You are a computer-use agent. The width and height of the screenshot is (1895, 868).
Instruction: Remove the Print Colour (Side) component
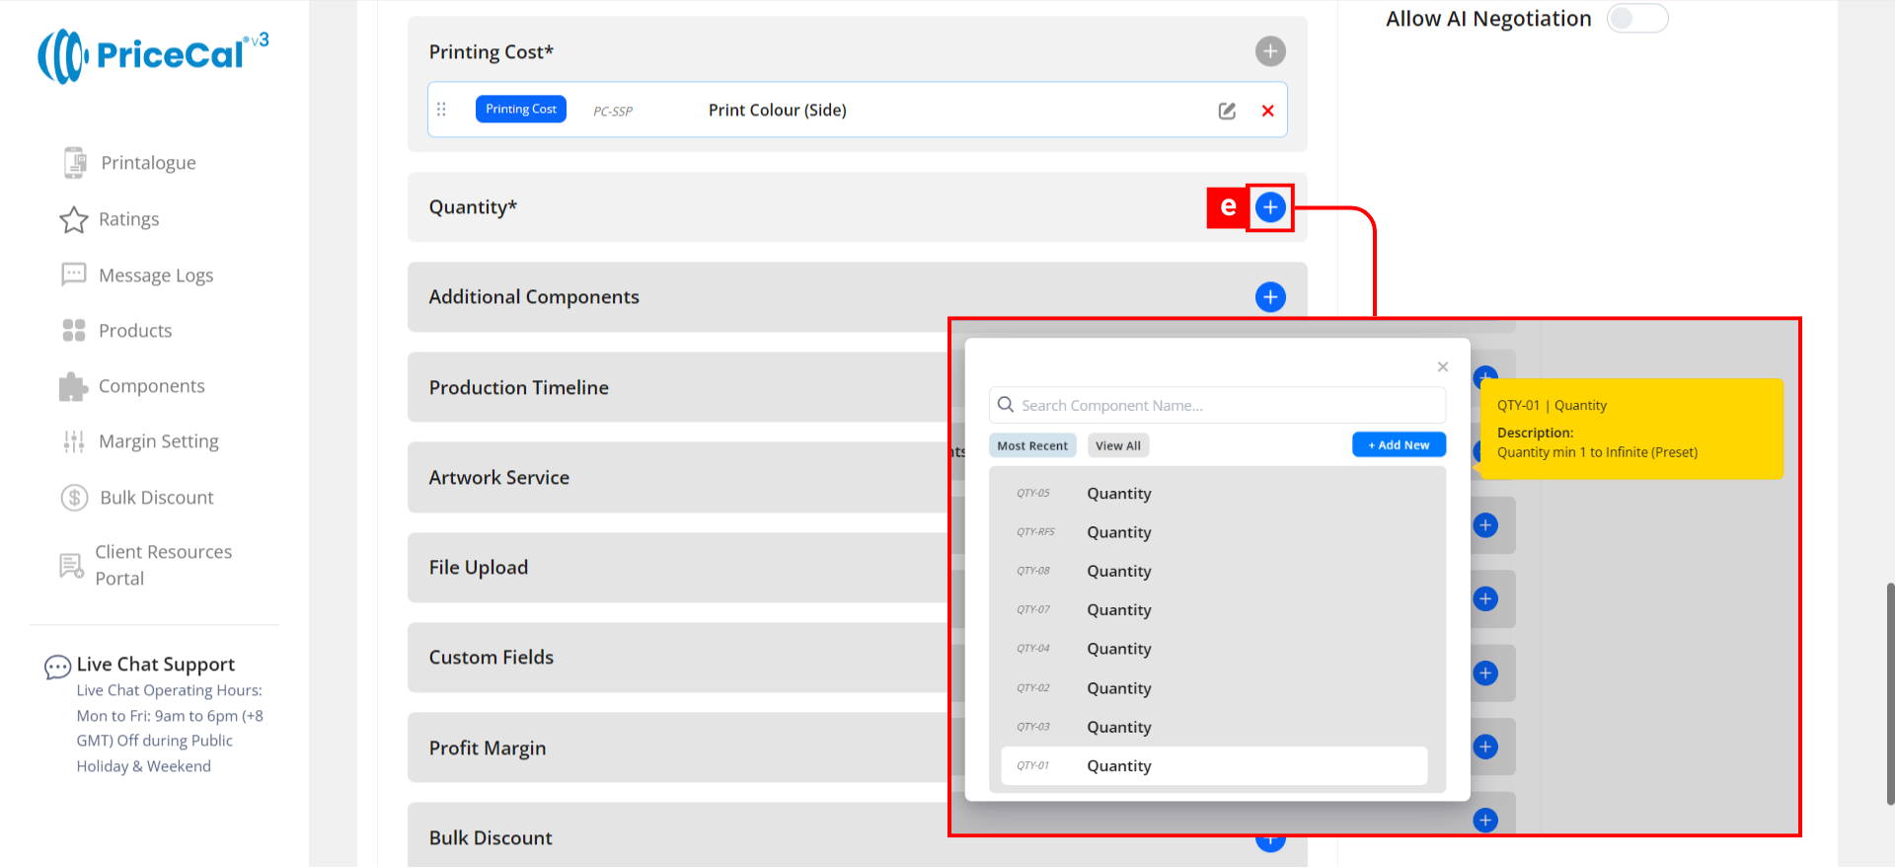pyautogui.click(x=1267, y=111)
